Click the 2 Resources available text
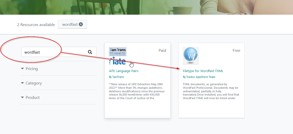 click(36, 25)
